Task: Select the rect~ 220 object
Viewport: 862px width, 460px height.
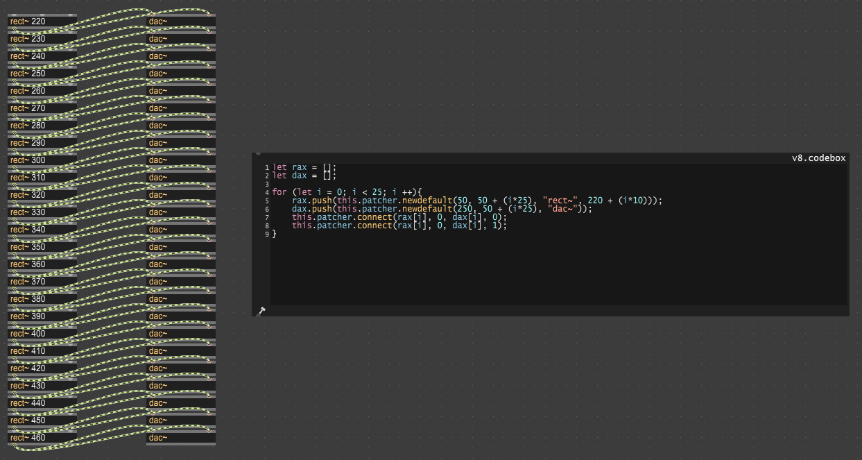Action: 42,22
